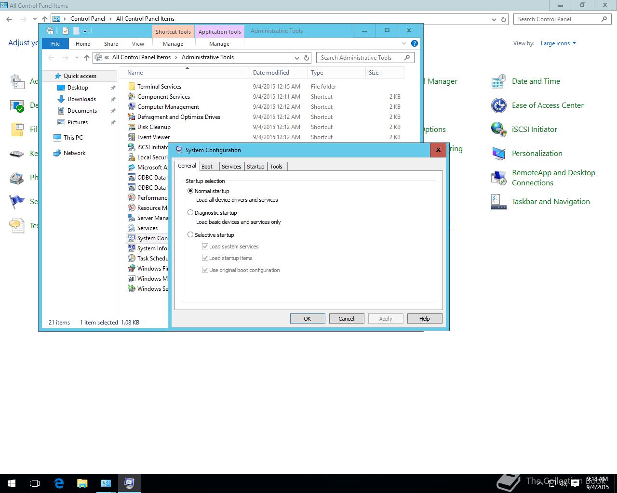Toggle the Load system services checkbox

tap(205, 246)
